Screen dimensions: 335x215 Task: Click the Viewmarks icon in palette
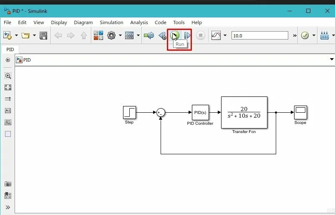click(8, 195)
